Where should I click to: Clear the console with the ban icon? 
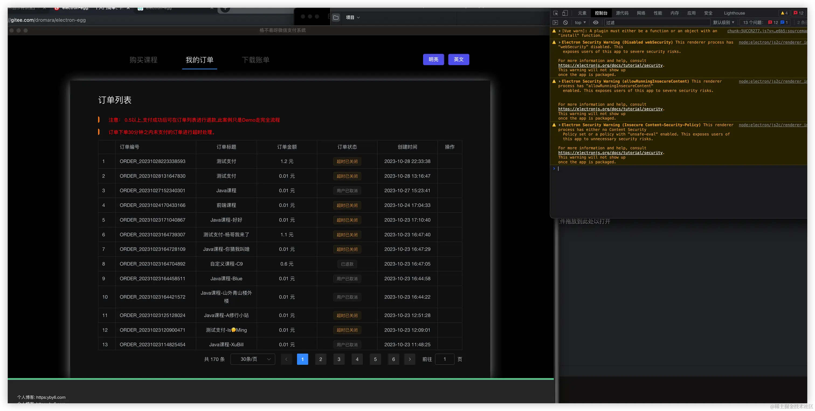click(565, 22)
